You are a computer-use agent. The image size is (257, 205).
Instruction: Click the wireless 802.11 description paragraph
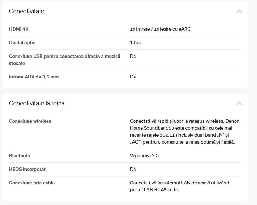click(x=185, y=132)
